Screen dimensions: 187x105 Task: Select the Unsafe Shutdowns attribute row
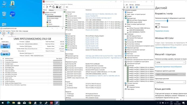(x=32, y=81)
